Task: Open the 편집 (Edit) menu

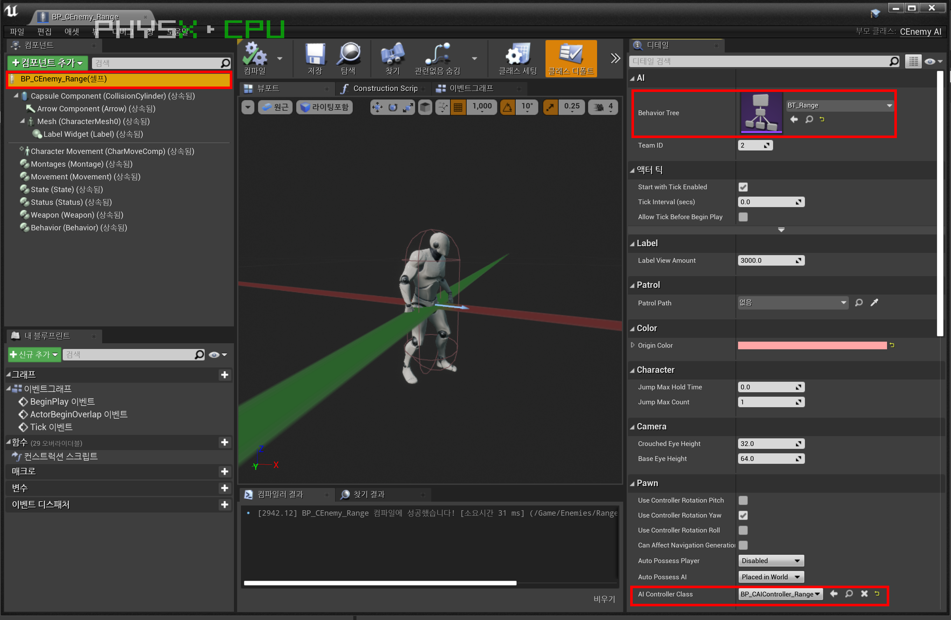Action: coord(44,31)
